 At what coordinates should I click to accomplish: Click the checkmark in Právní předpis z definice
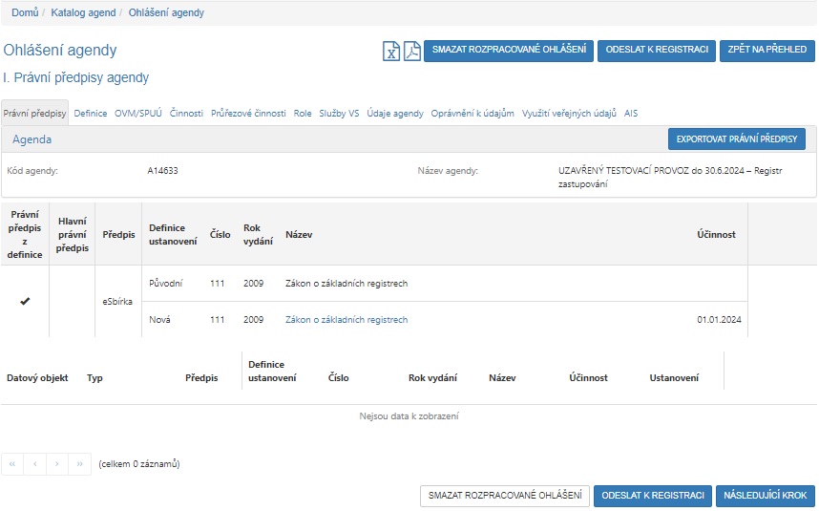(x=25, y=302)
